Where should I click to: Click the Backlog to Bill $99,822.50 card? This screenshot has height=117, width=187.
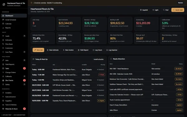tap(120, 24)
